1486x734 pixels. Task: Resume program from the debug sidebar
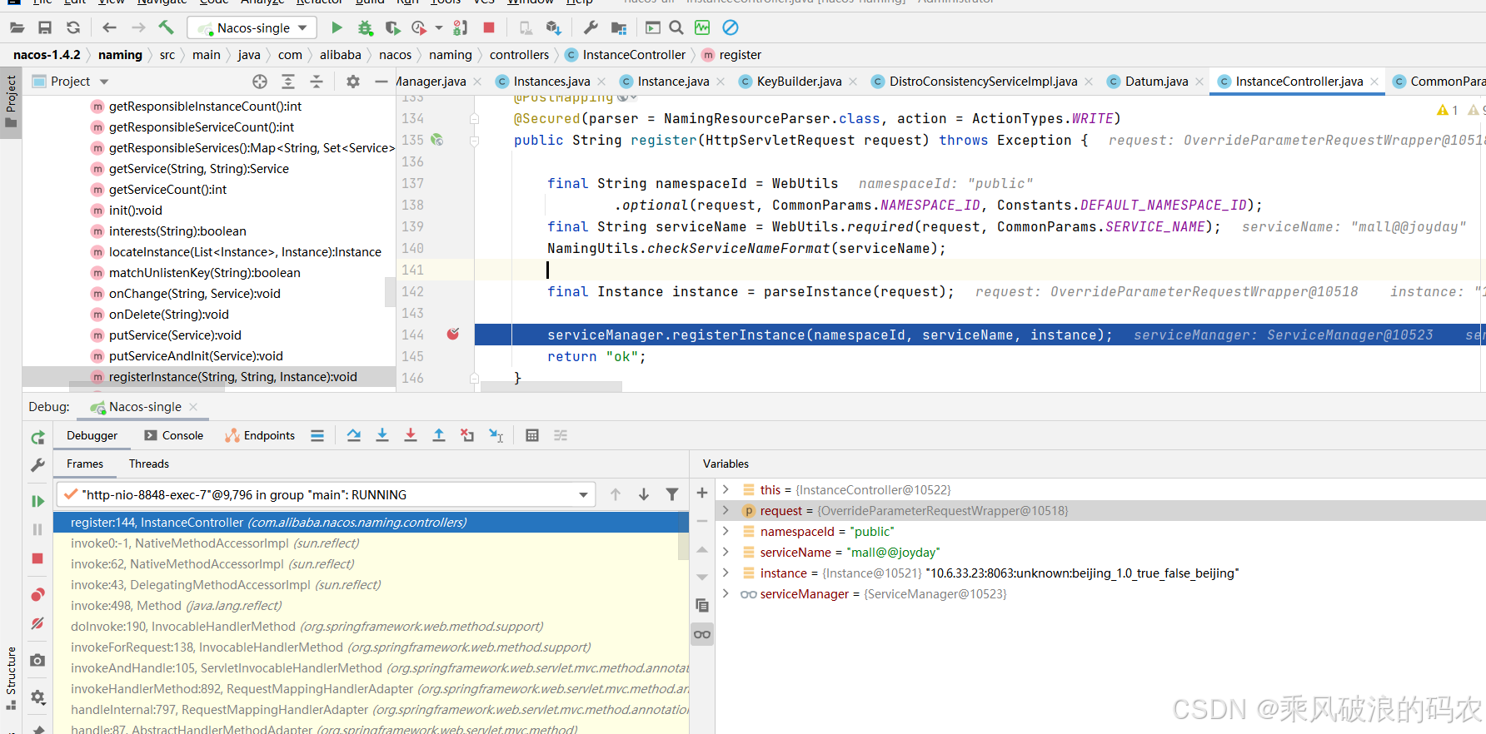[x=37, y=501]
